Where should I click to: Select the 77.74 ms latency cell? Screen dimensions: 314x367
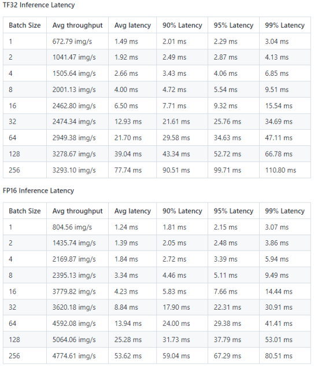click(132, 170)
